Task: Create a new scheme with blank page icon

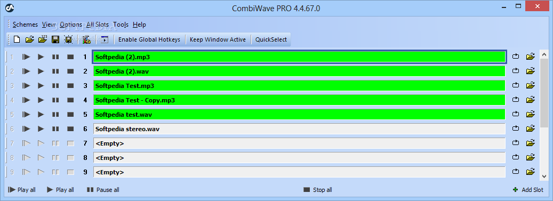Action: (17, 39)
